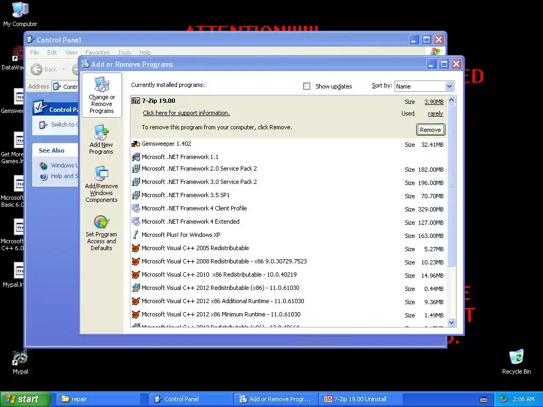Switch to repair folder taskbar button
Image resolution: width=543 pixels, height=407 pixels.
tap(98, 399)
